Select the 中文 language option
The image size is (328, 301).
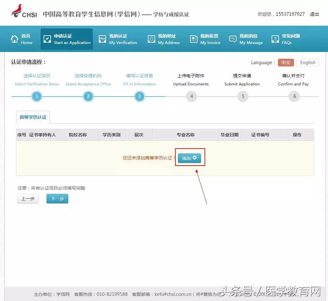pyautogui.click(x=285, y=63)
